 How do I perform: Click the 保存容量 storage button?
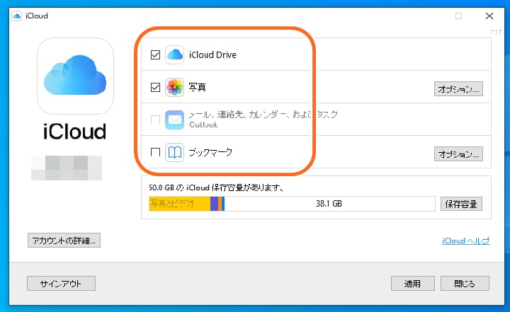461,204
